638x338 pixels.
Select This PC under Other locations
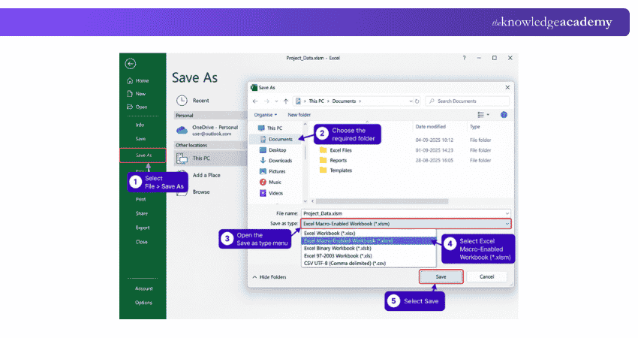pyautogui.click(x=210, y=158)
